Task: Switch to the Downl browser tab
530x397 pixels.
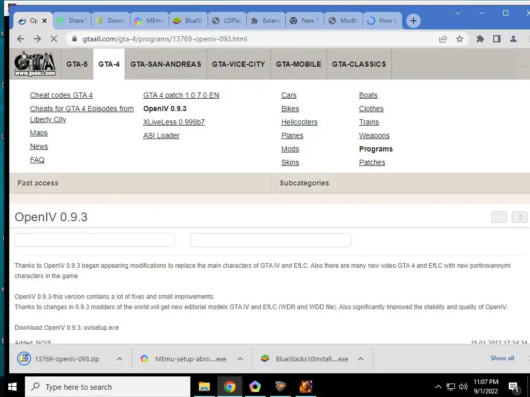Action: coord(111,21)
